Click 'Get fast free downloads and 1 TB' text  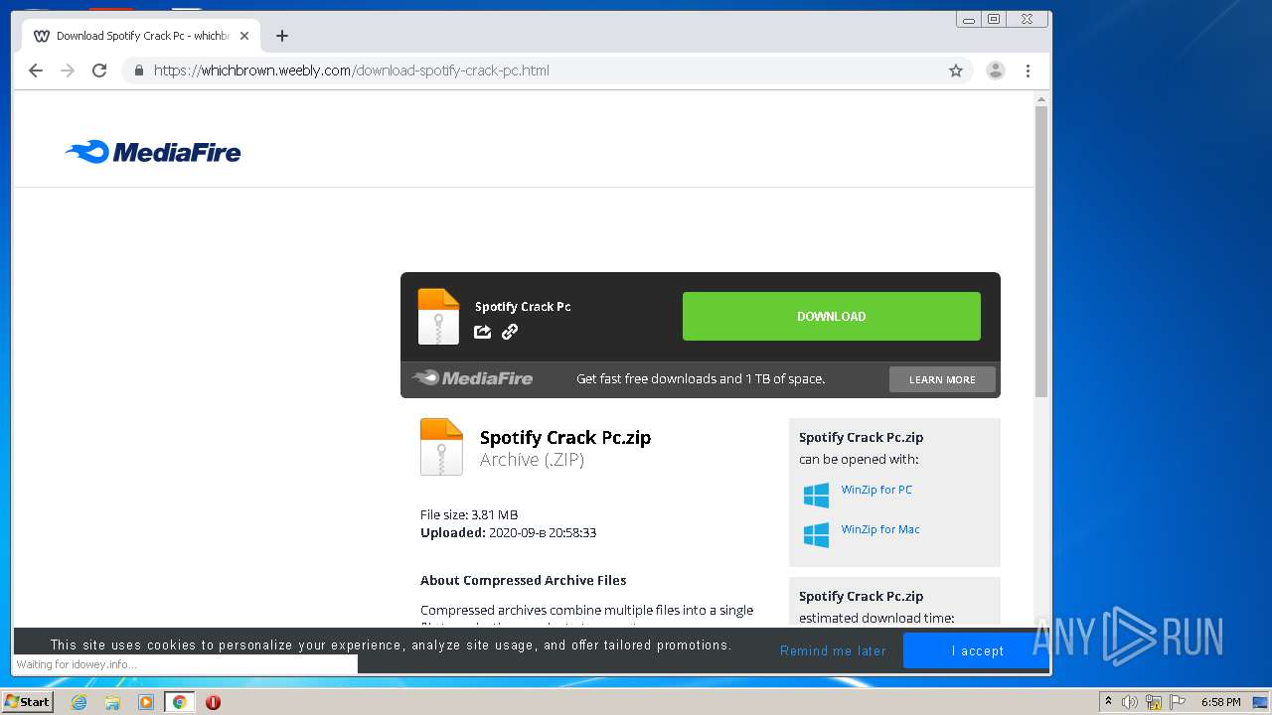tap(701, 378)
